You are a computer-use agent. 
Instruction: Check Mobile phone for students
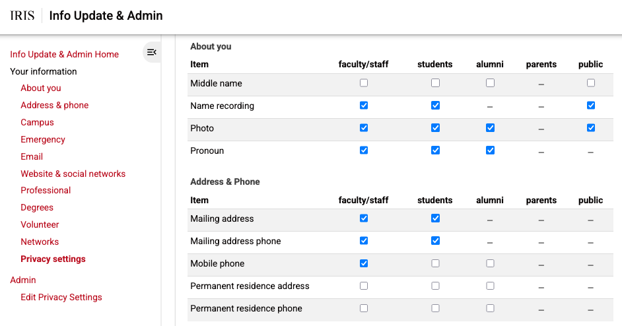pyautogui.click(x=436, y=263)
